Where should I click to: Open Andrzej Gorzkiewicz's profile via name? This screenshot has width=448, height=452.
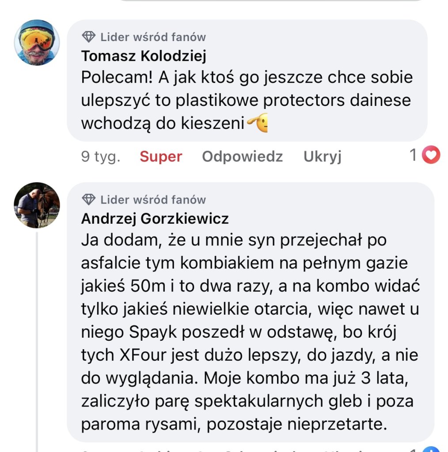pos(155,218)
